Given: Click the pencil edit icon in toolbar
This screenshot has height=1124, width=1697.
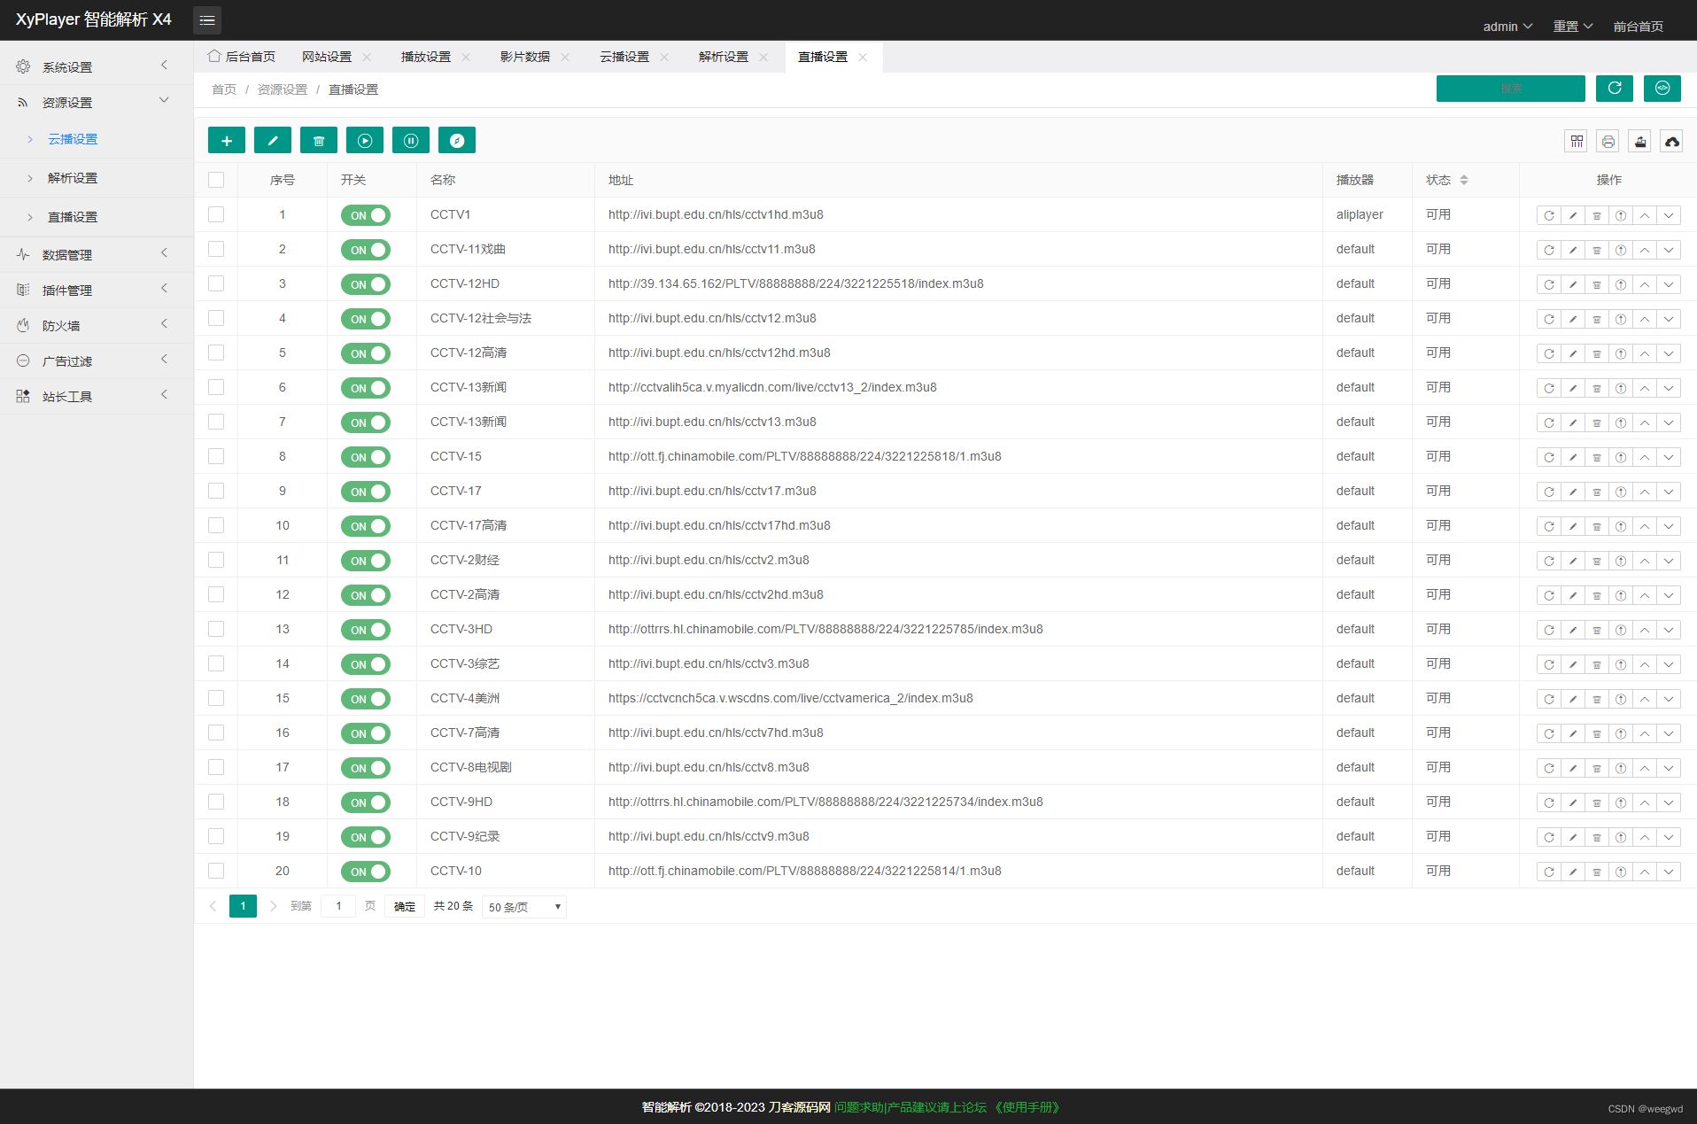Looking at the screenshot, I should [273, 140].
